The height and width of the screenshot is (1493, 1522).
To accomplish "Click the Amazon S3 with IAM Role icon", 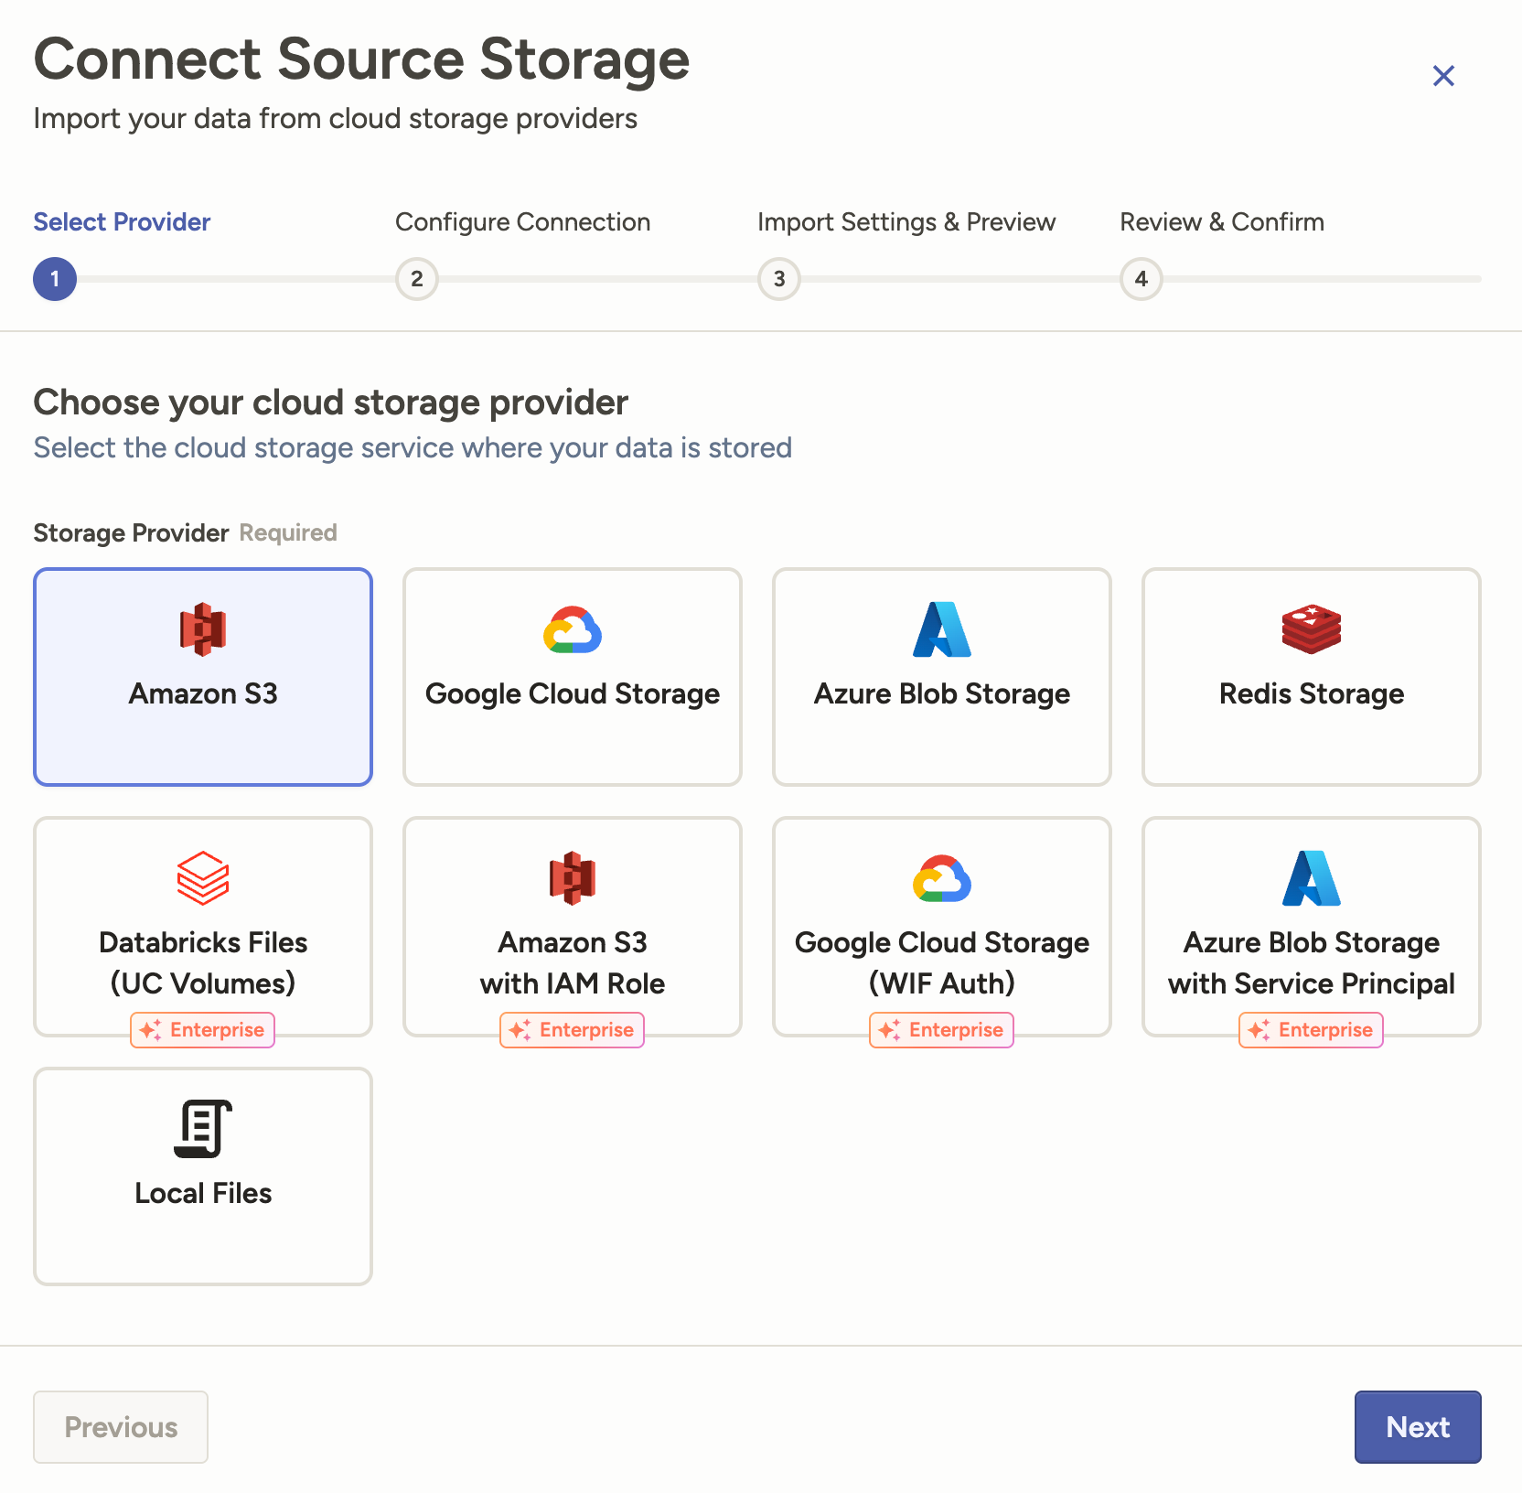I will pos(573,878).
